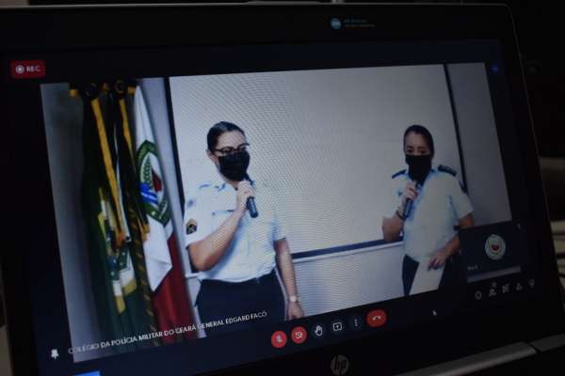Click the blue icon at the top right edge
The width and height of the screenshot is (565, 376).
click(495, 69)
